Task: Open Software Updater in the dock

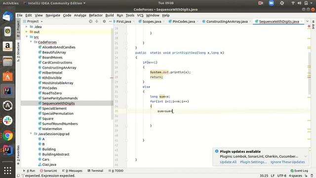Action: pyautogui.click(x=8, y=106)
